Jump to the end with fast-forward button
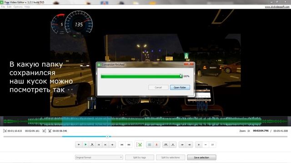The height and width of the screenshot is (163, 291). pyautogui.click(x=129, y=145)
